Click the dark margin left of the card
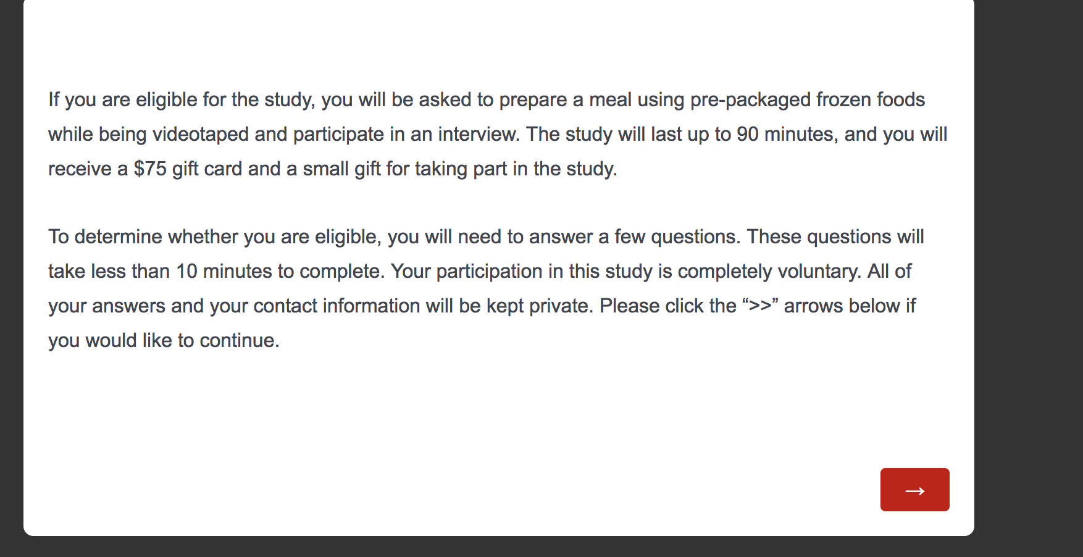 click(x=11, y=278)
